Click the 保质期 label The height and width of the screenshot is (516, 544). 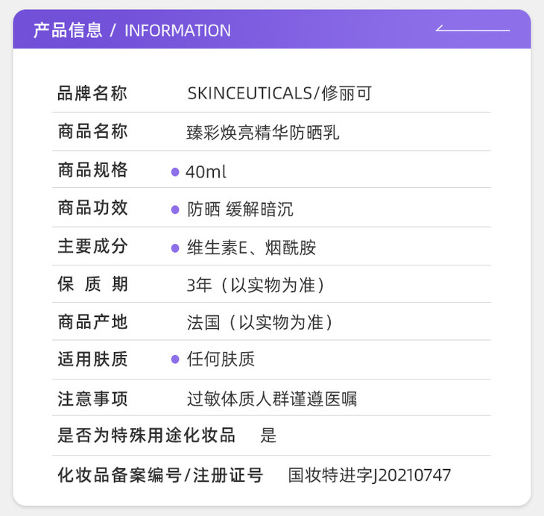(x=92, y=284)
